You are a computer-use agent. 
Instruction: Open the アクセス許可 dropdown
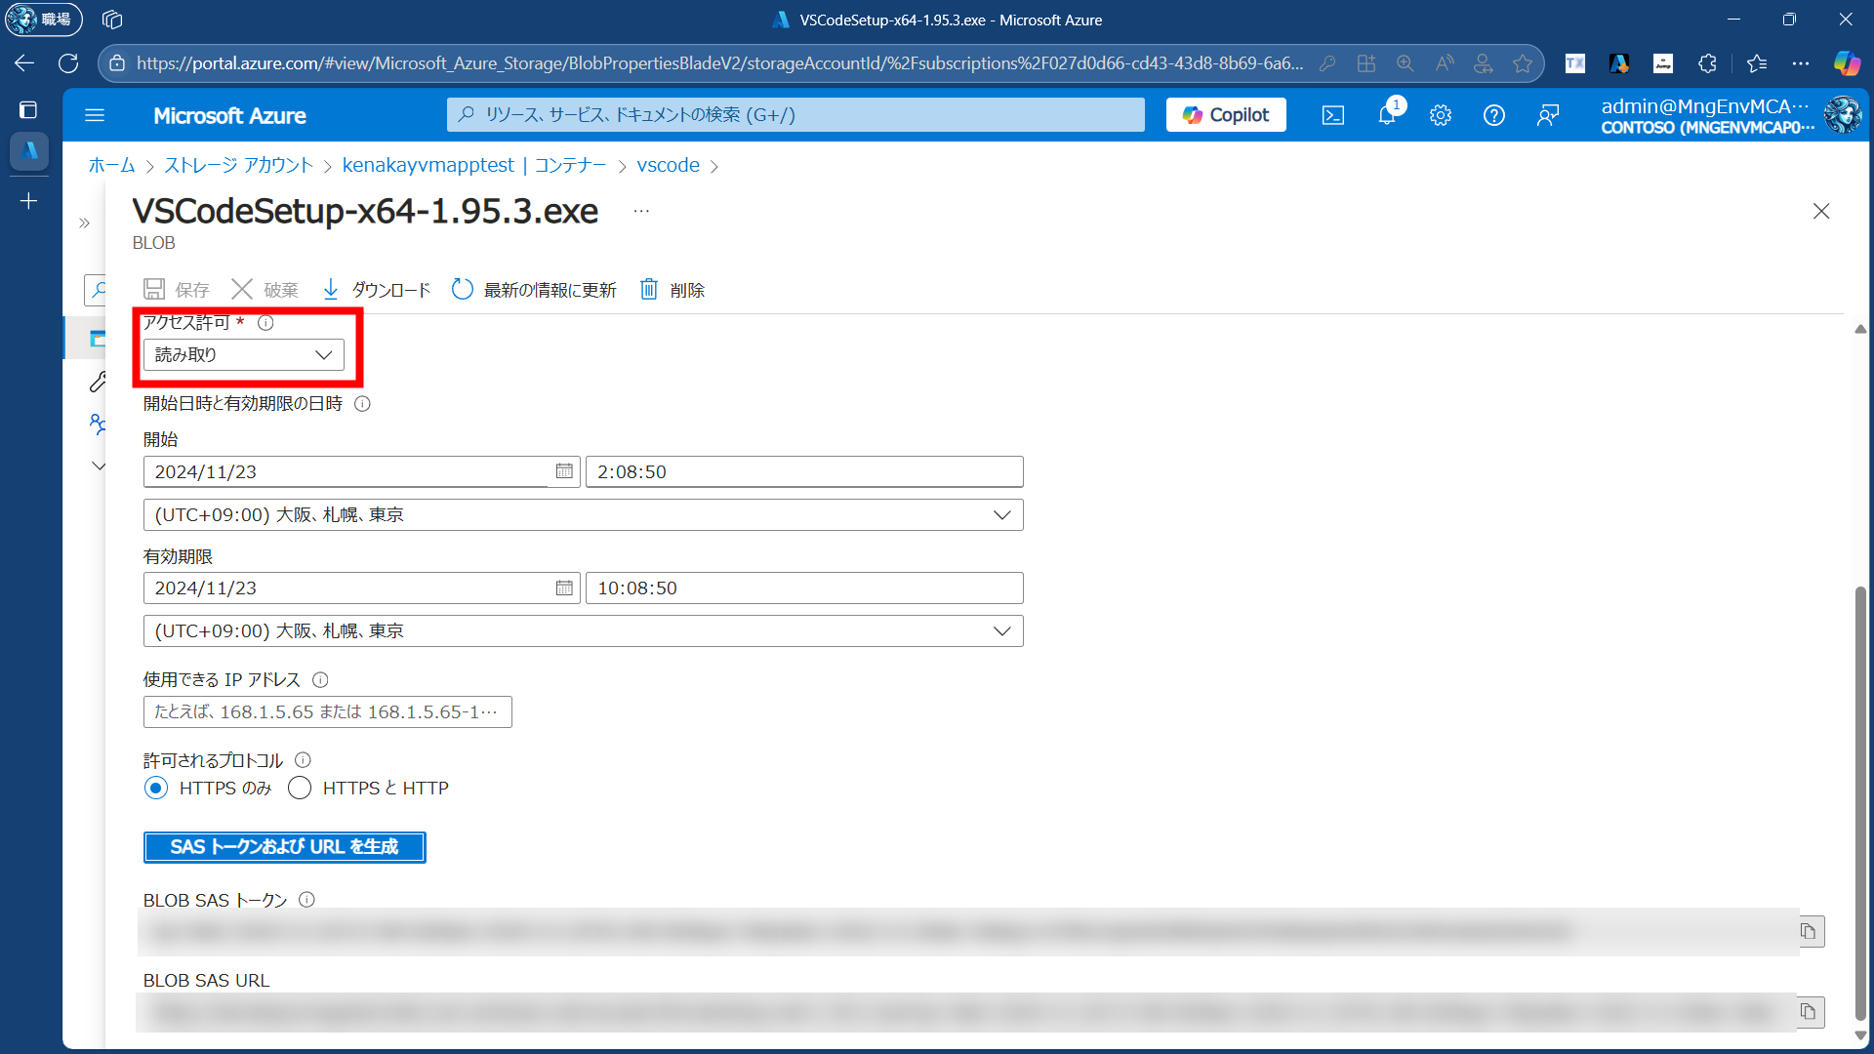pos(244,354)
